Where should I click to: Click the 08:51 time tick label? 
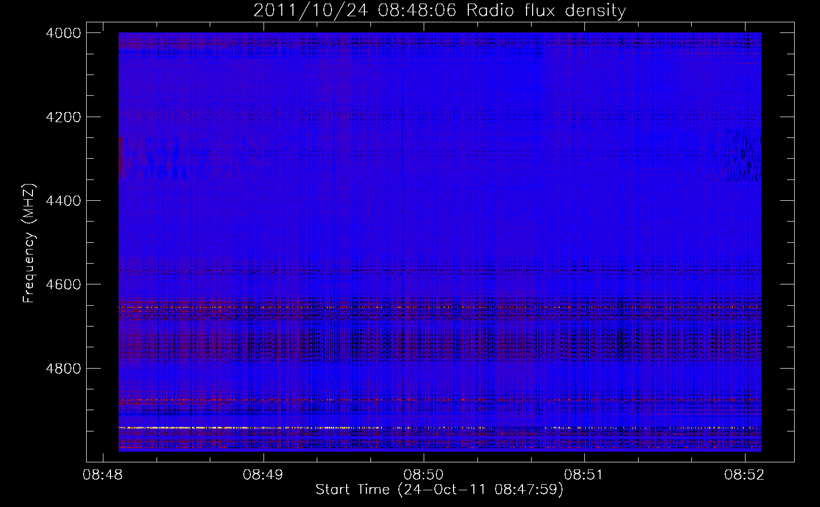[x=584, y=475]
